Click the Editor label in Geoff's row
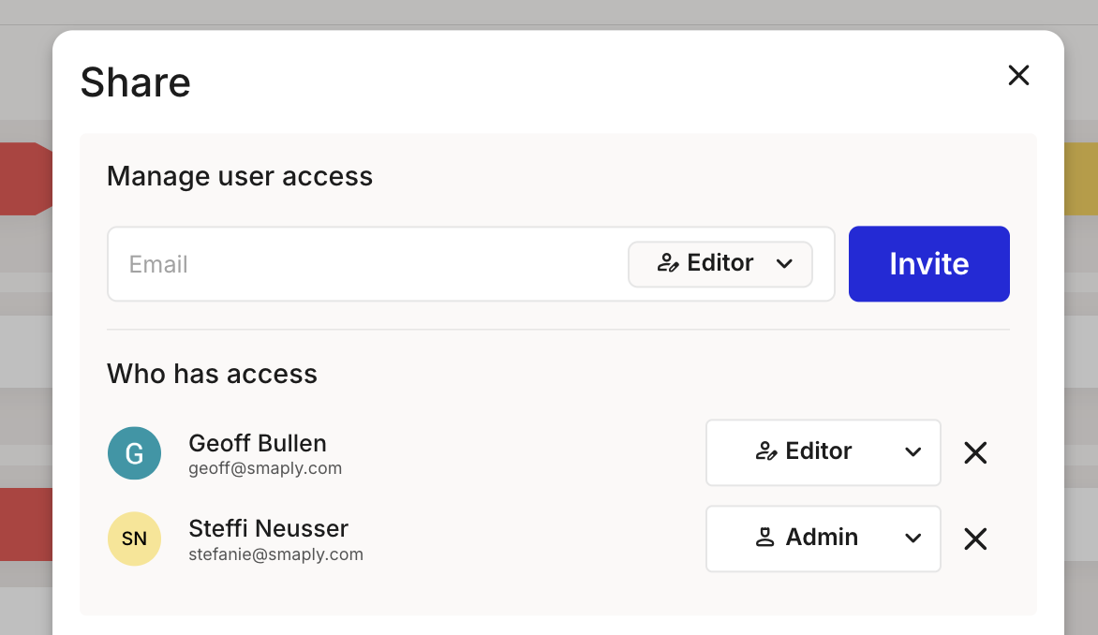Viewport: 1098px width, 635px height. tap(818, 451)
